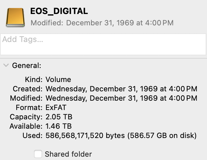The image size is (207, 160).
Task: Click the 2.05 TB capacity value
Action: [x=59, y=117]
